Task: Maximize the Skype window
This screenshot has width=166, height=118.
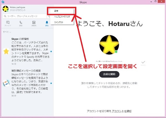Action: (155, 1)
